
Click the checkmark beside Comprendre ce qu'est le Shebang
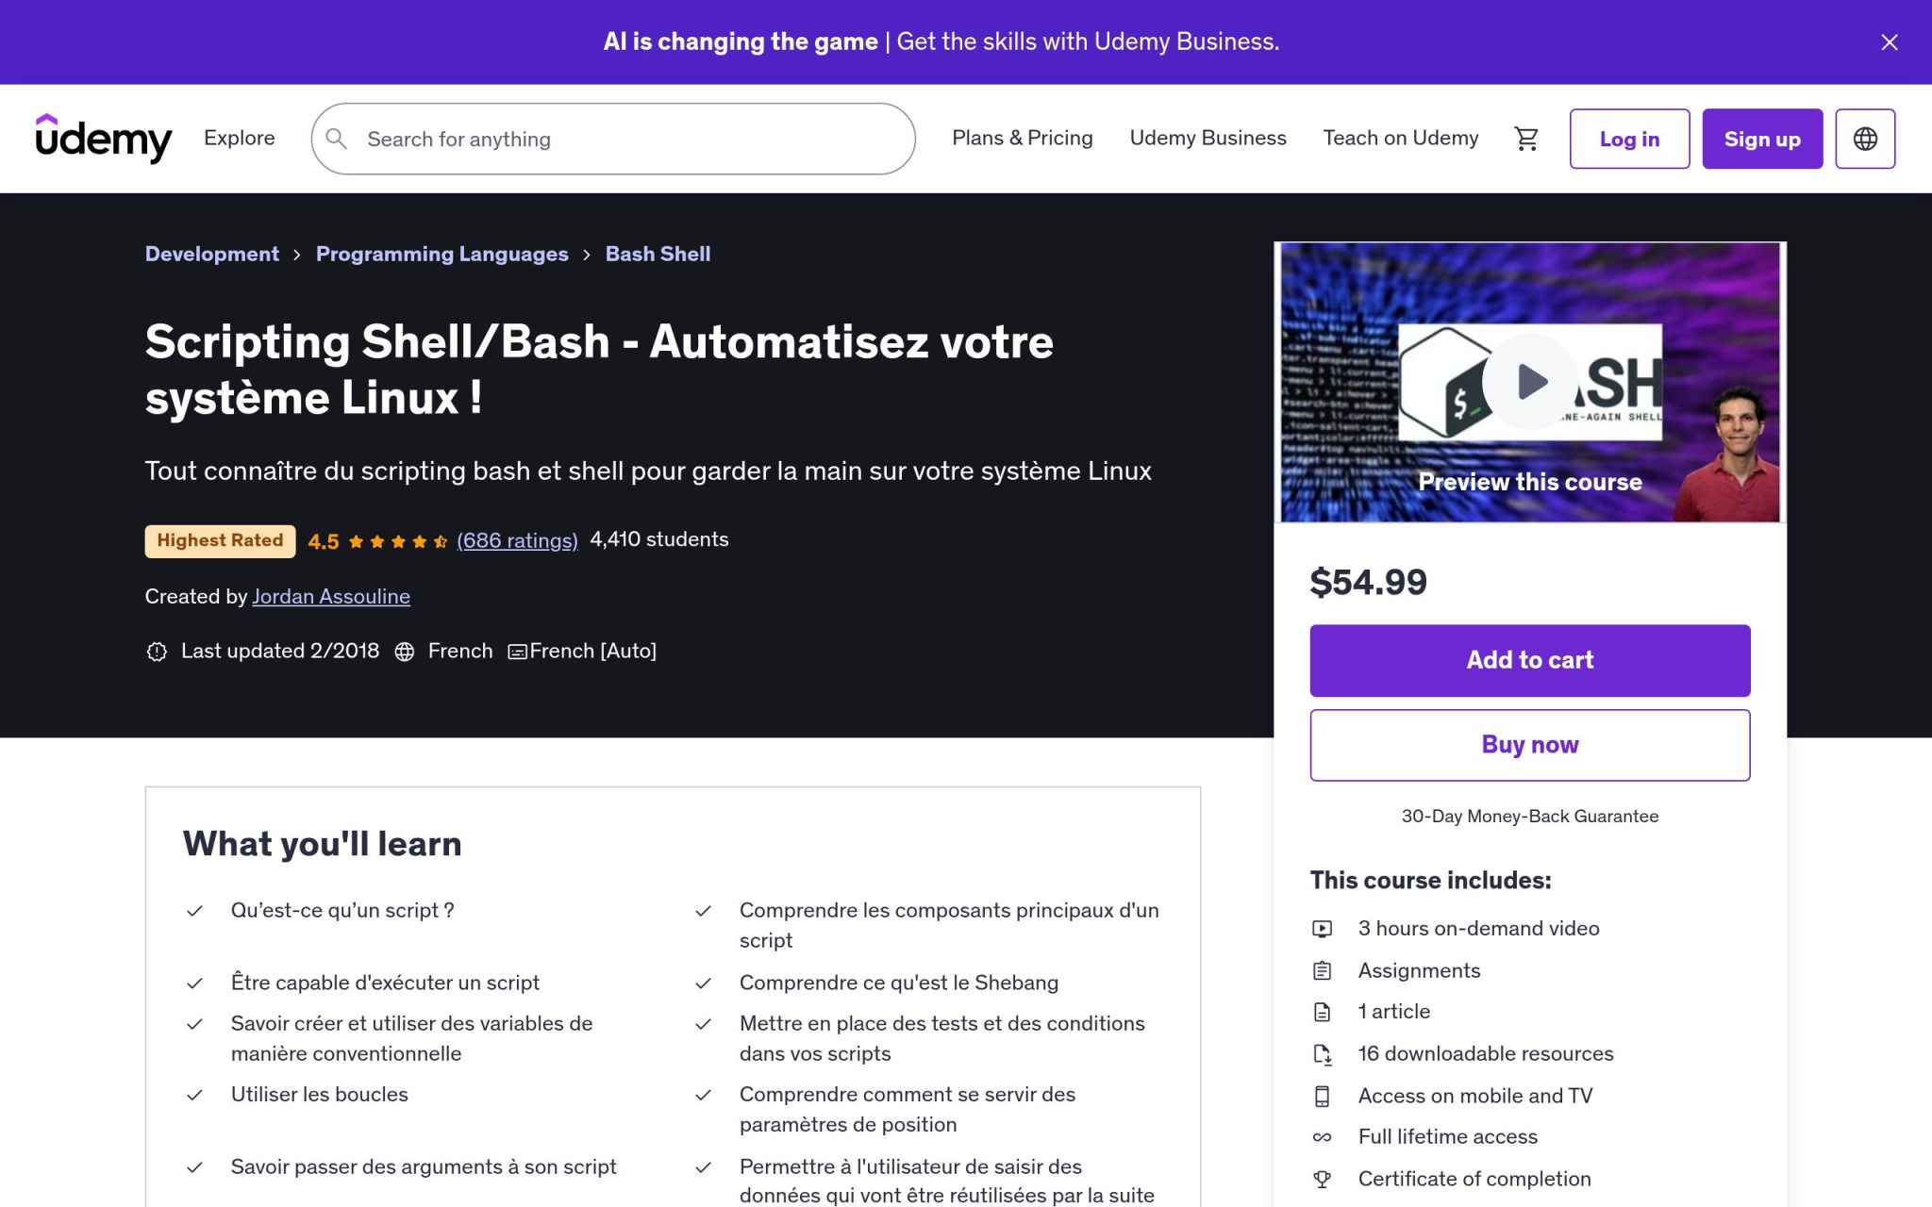pos(703,984)
